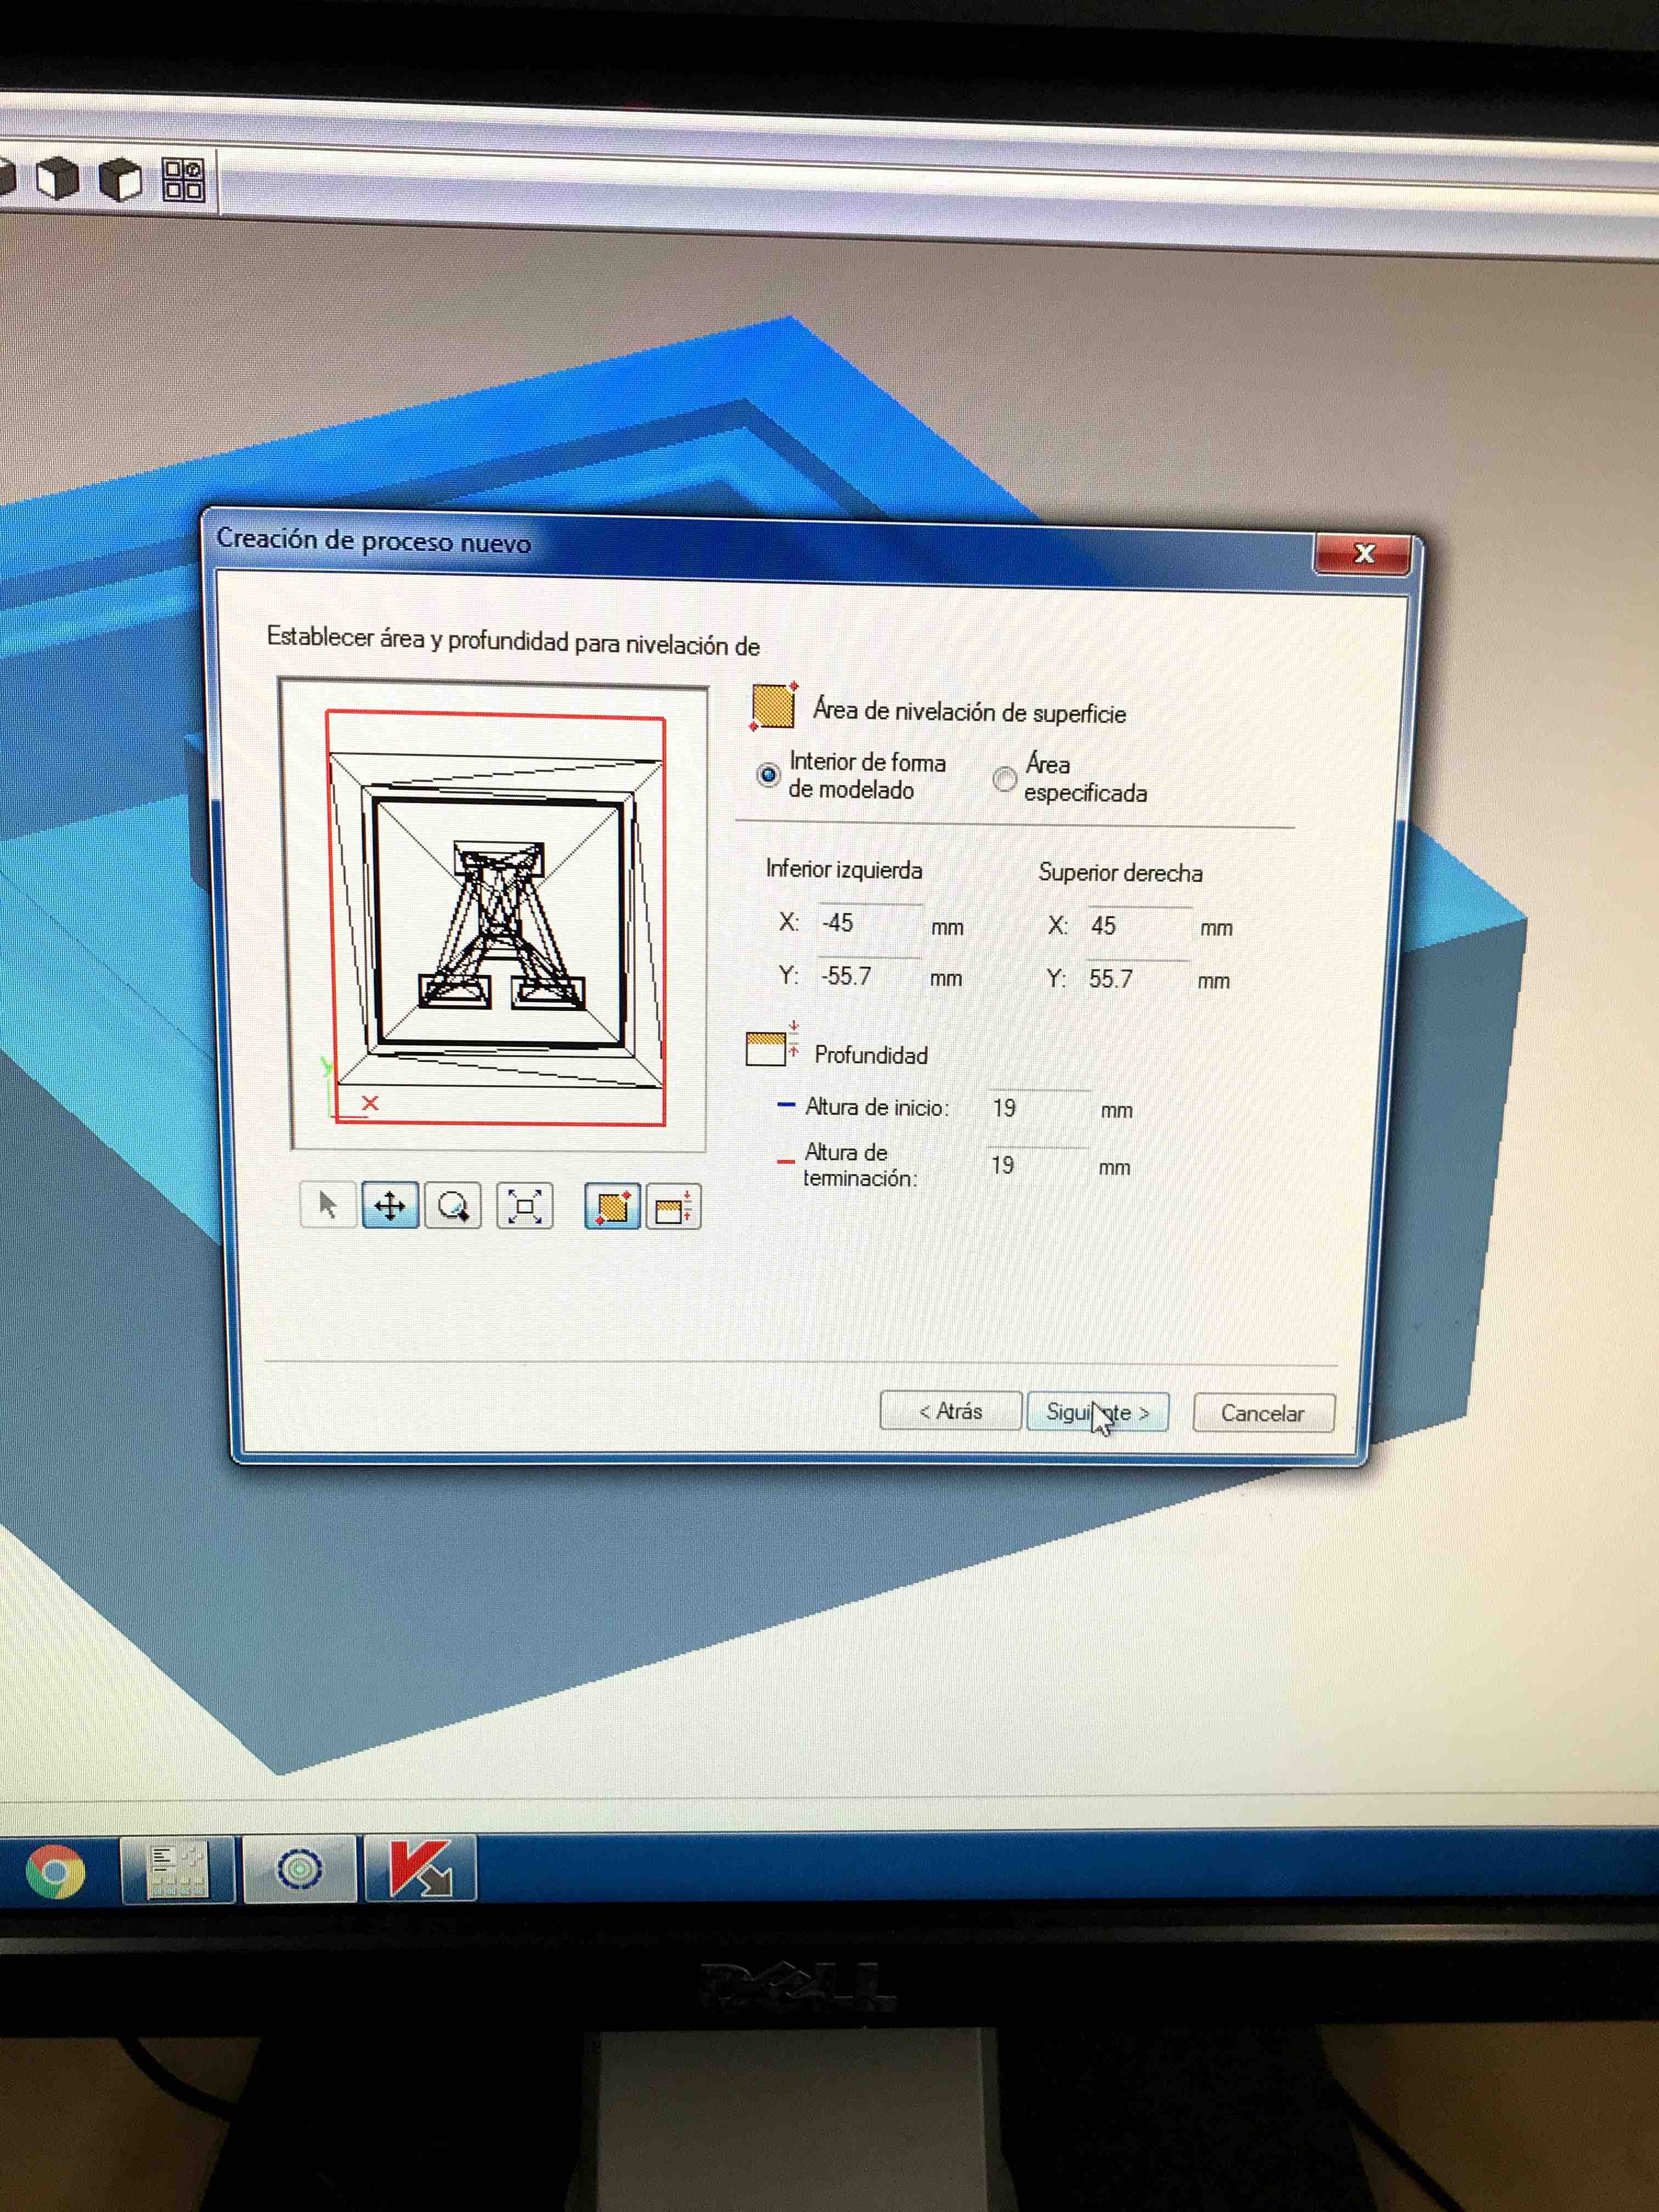Select Área especificada radio button

[x=1004, y=778]
